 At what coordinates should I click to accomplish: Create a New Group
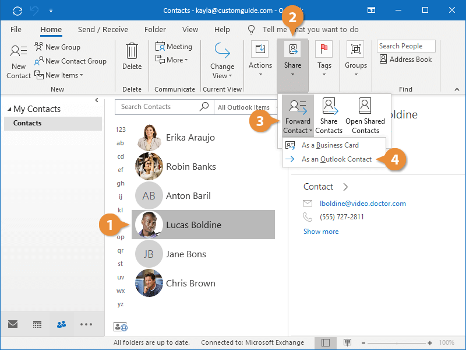tap(57, 47)
